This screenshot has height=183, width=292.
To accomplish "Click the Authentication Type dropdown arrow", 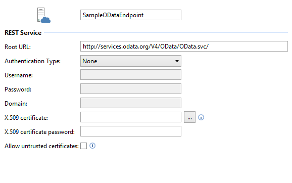I will pos(177,61).
